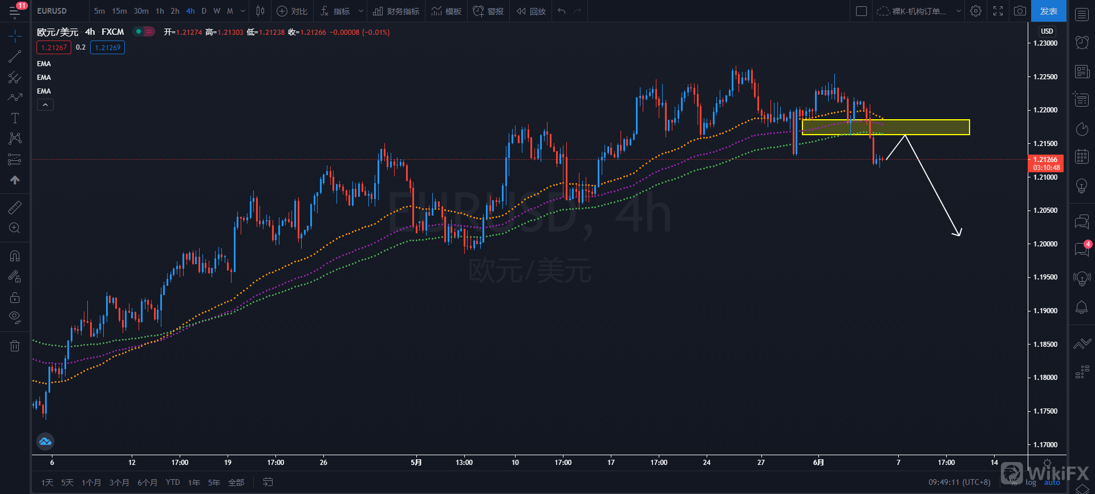The width and height of the screenshot is (1095, 494).
Task: Take a chart snapshot with camera icon
Action: click(x=1020, y=11)
